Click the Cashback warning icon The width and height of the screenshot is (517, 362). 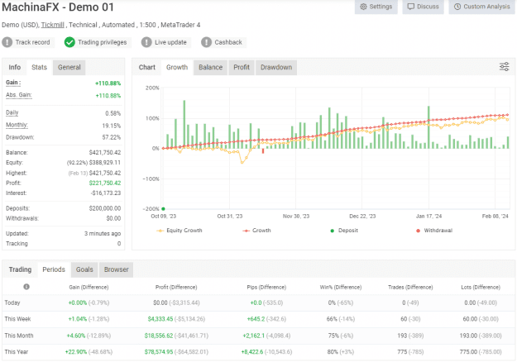tap(207, 42)
